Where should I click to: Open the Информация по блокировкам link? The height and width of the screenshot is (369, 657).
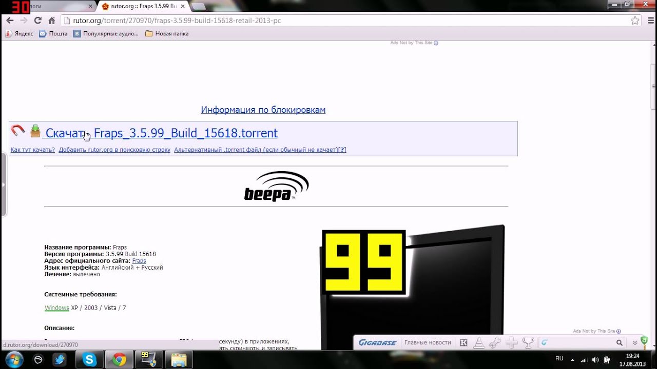[263, 110]
